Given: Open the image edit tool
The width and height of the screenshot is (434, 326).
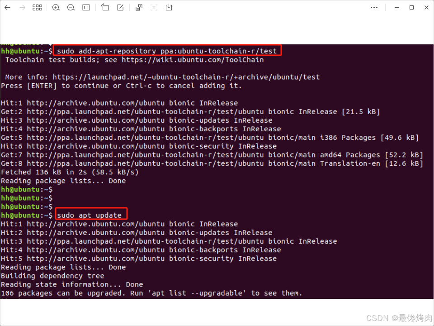Looking at the screenshot, I should point(120,8).
